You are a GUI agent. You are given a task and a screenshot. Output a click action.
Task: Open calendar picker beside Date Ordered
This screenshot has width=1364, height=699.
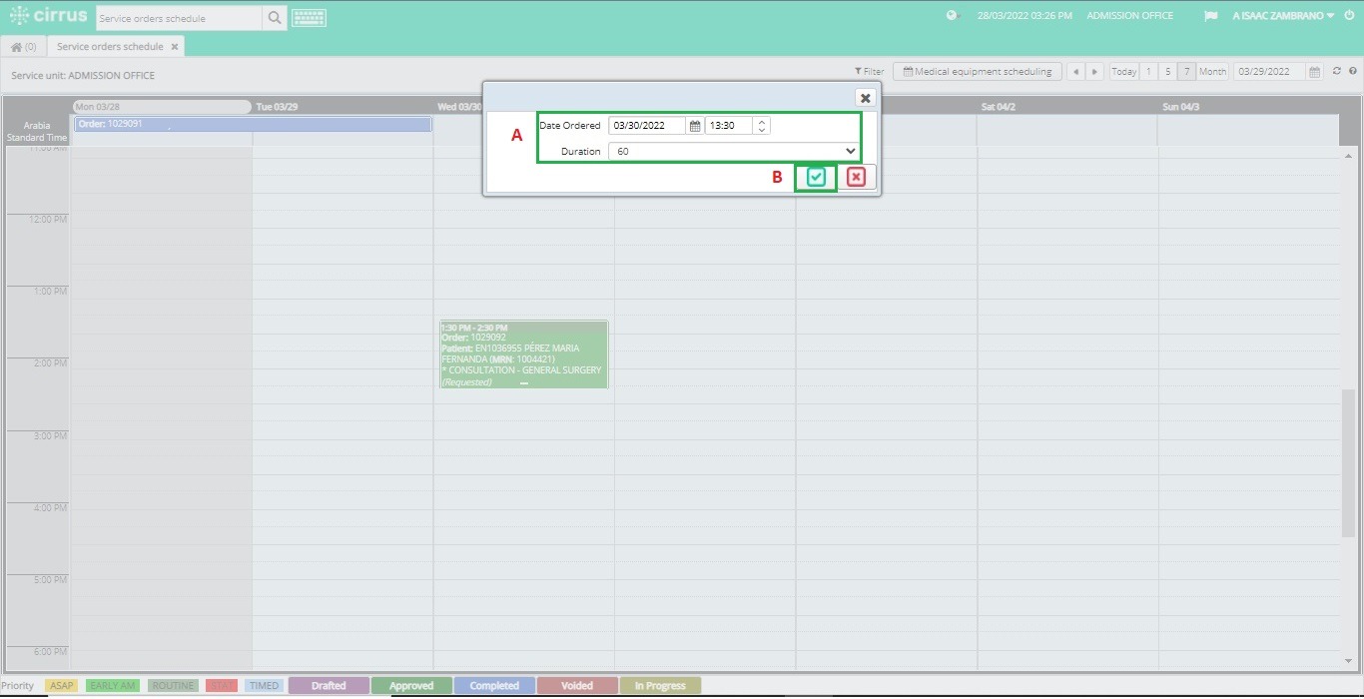click(x=695, y=126)
